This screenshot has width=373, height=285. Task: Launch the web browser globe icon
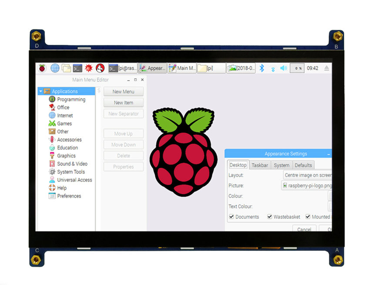[55, 68]
